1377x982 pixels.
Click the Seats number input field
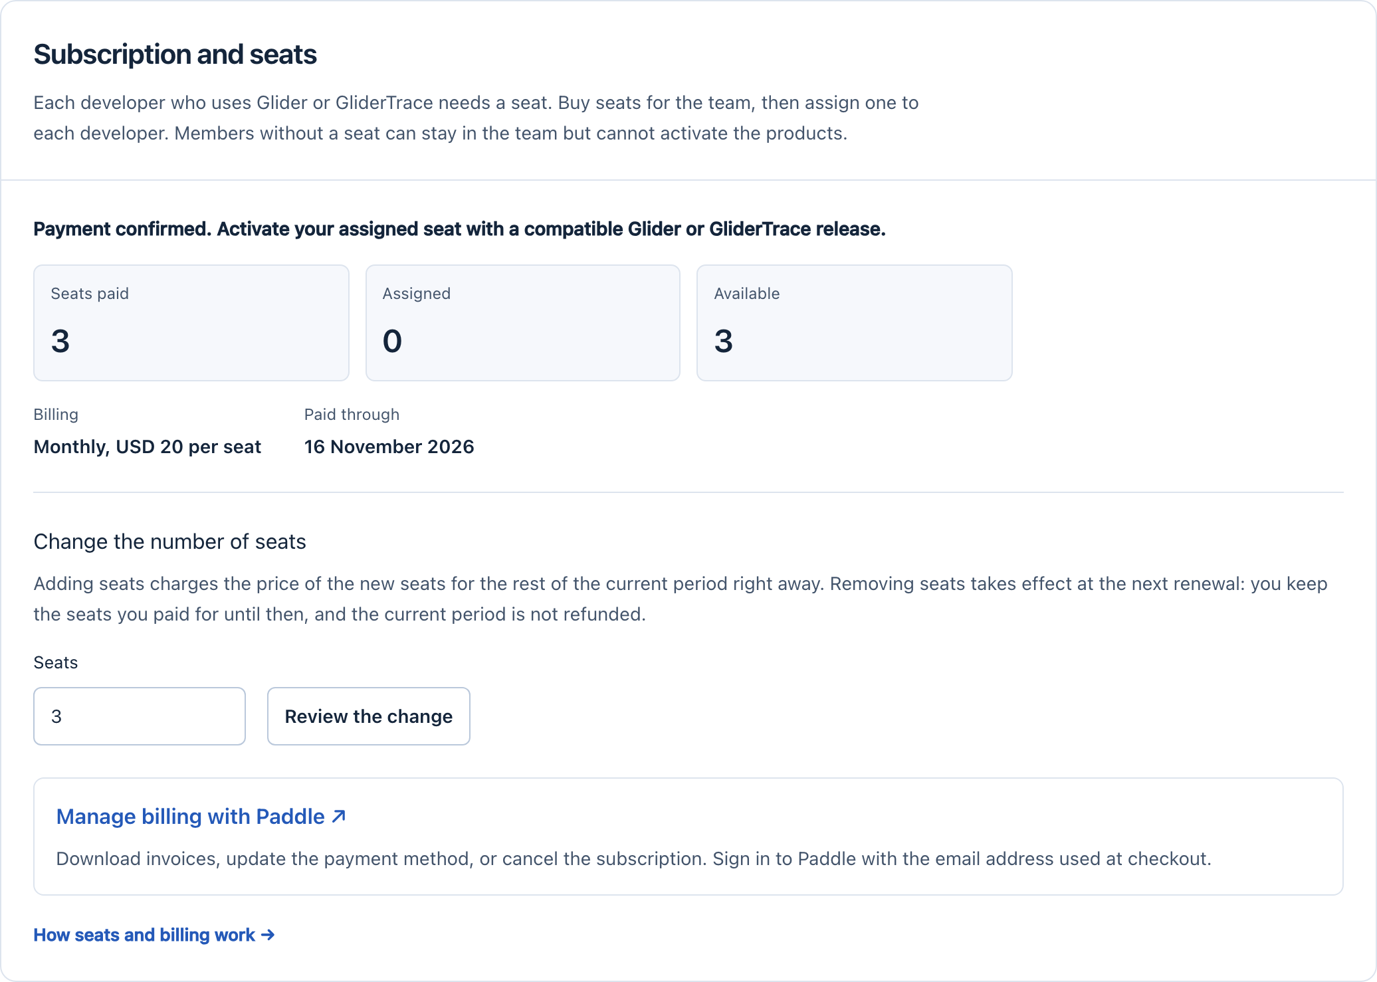click(140, 716)
